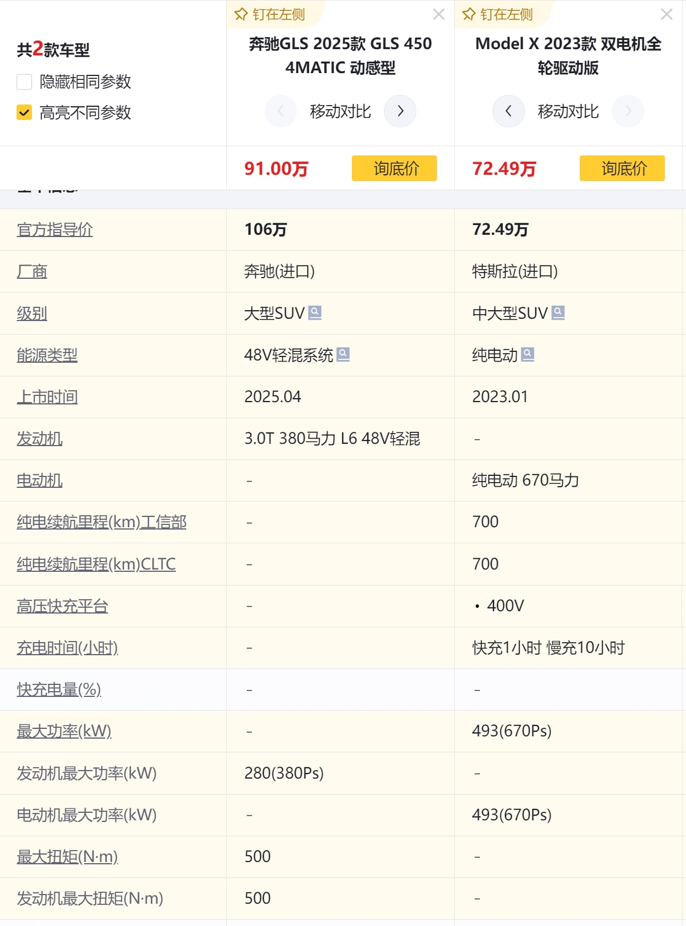Open the 官方指导价 parameter link

coord(55,230)
